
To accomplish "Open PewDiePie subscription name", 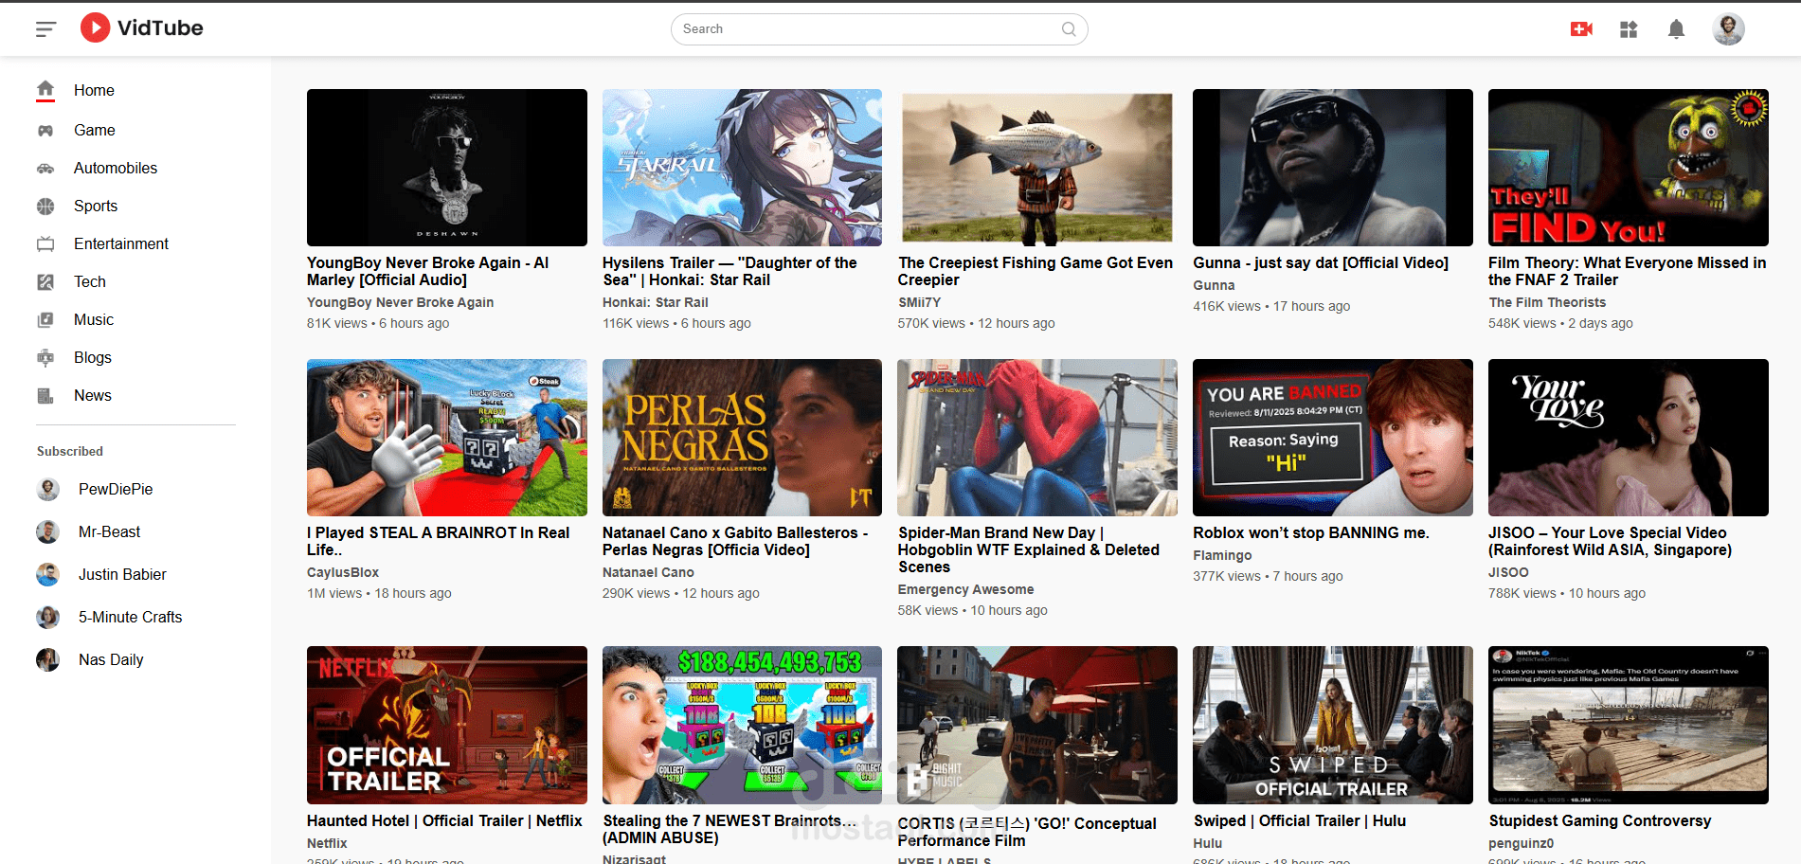I will point(116,489).
